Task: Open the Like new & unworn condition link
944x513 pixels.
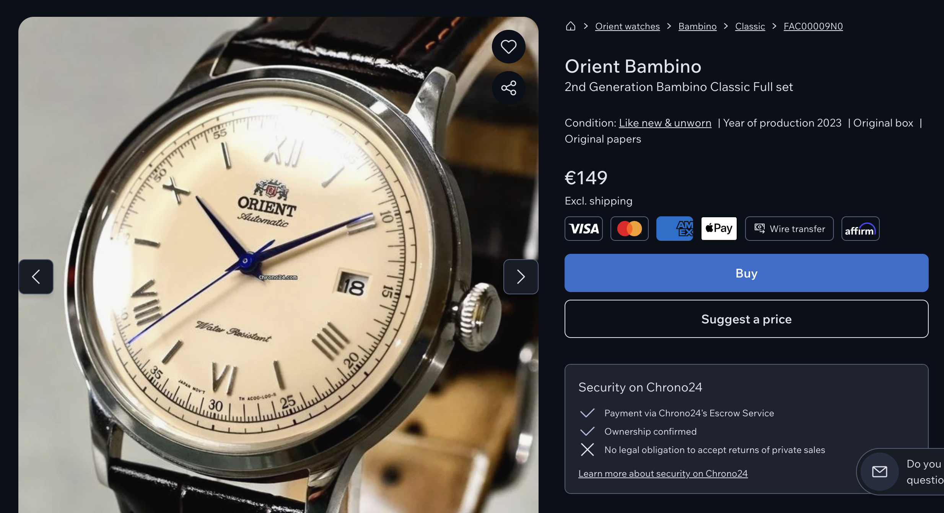Action: pos(665,123)
